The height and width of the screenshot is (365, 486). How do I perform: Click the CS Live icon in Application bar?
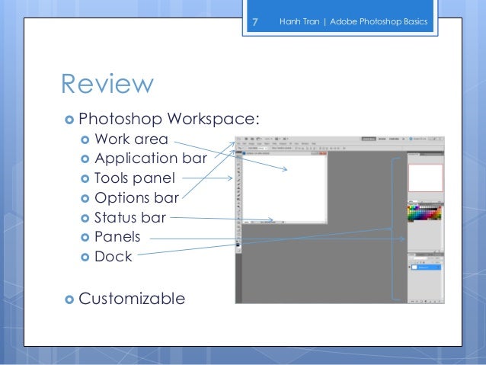[x=411, y=139]
